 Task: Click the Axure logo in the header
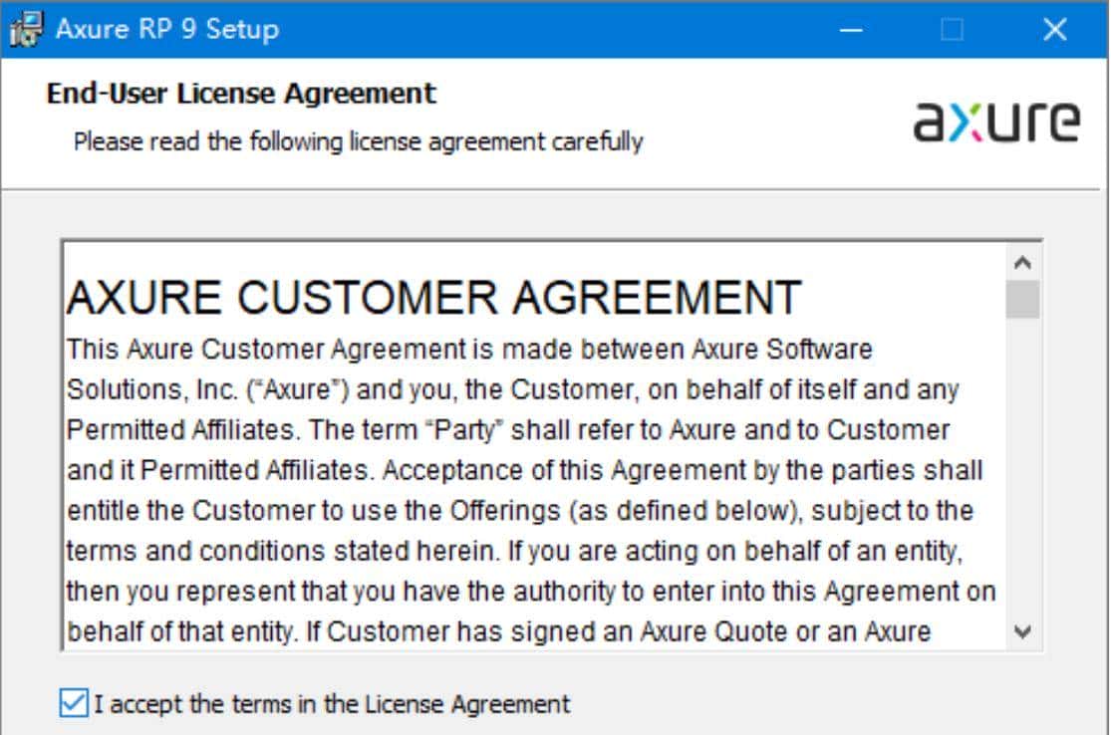click(x=995, y=122)
